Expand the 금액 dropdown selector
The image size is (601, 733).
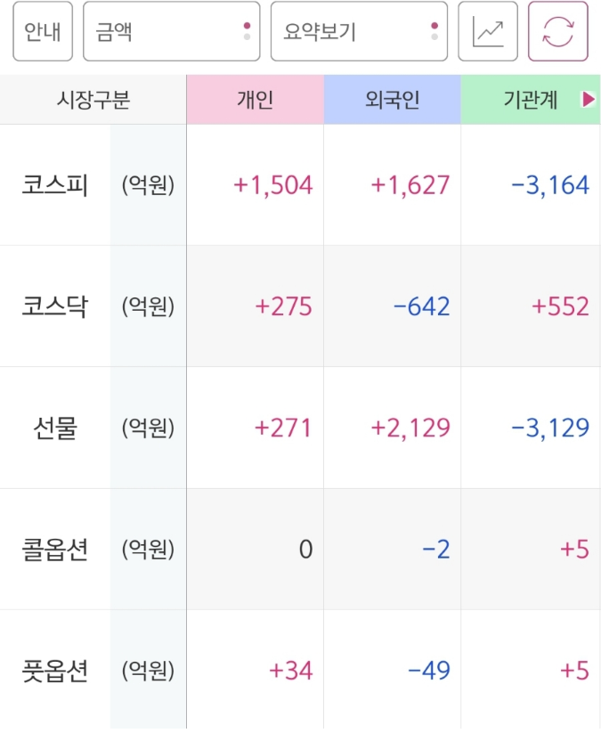pos(172,31)
